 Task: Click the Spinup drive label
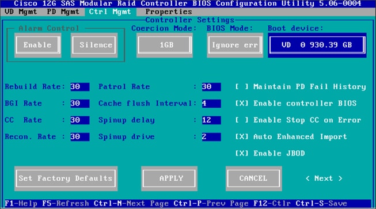pyautogui.click(x=126, y=137)
